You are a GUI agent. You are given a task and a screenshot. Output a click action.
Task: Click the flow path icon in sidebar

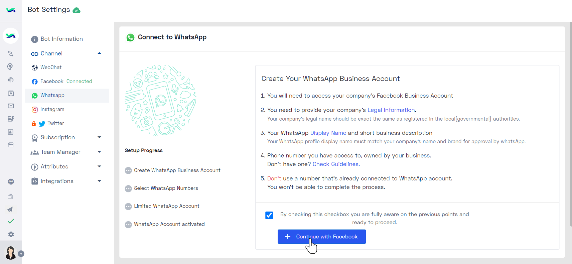click(11, 54)
